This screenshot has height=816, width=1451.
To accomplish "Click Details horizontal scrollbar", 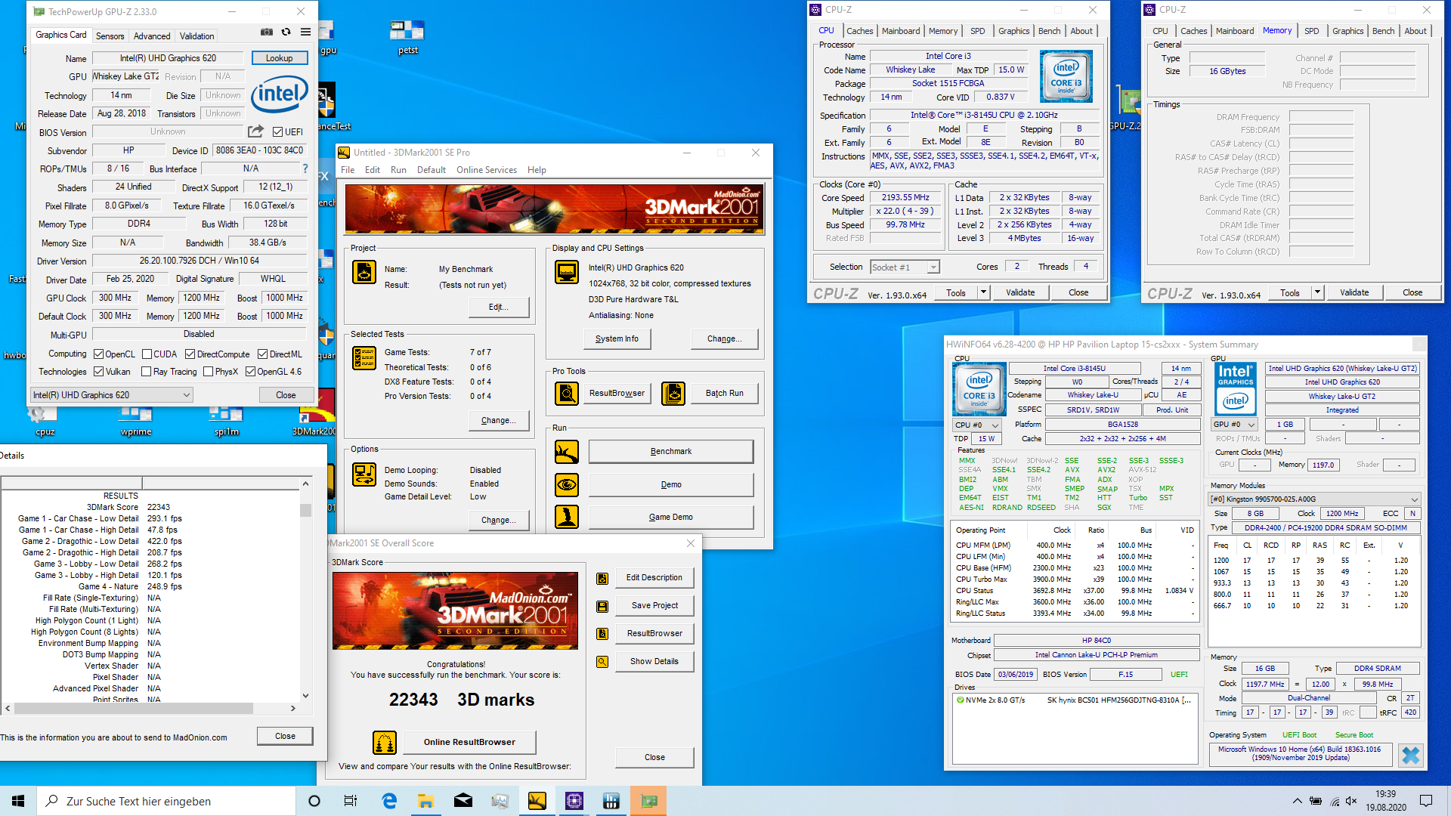I will pyautogui.click(x=133, y=709).
